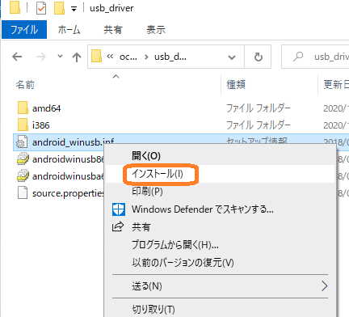Go up one folder with up arrow
Screen dimensions: 349x317
(77, 57)
